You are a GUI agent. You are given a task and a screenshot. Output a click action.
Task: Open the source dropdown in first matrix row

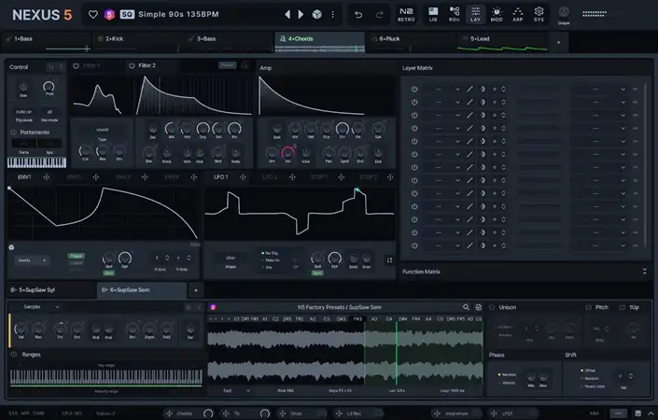click(442, 89)
